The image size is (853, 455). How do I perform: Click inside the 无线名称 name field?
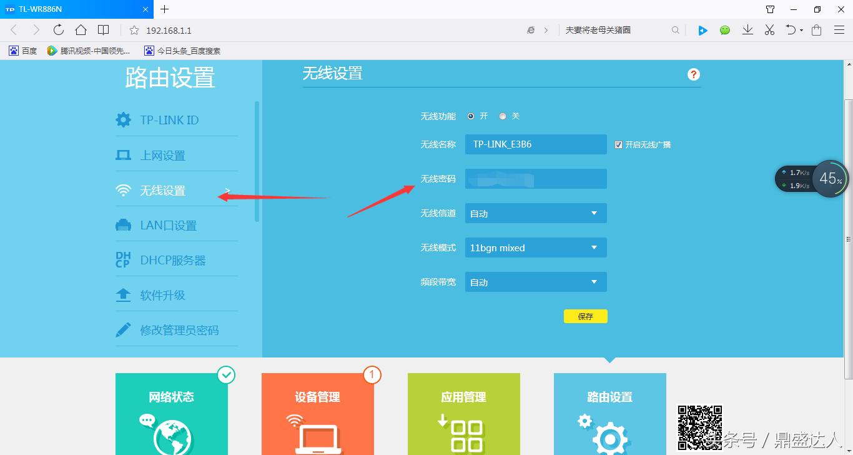point(535,144)
